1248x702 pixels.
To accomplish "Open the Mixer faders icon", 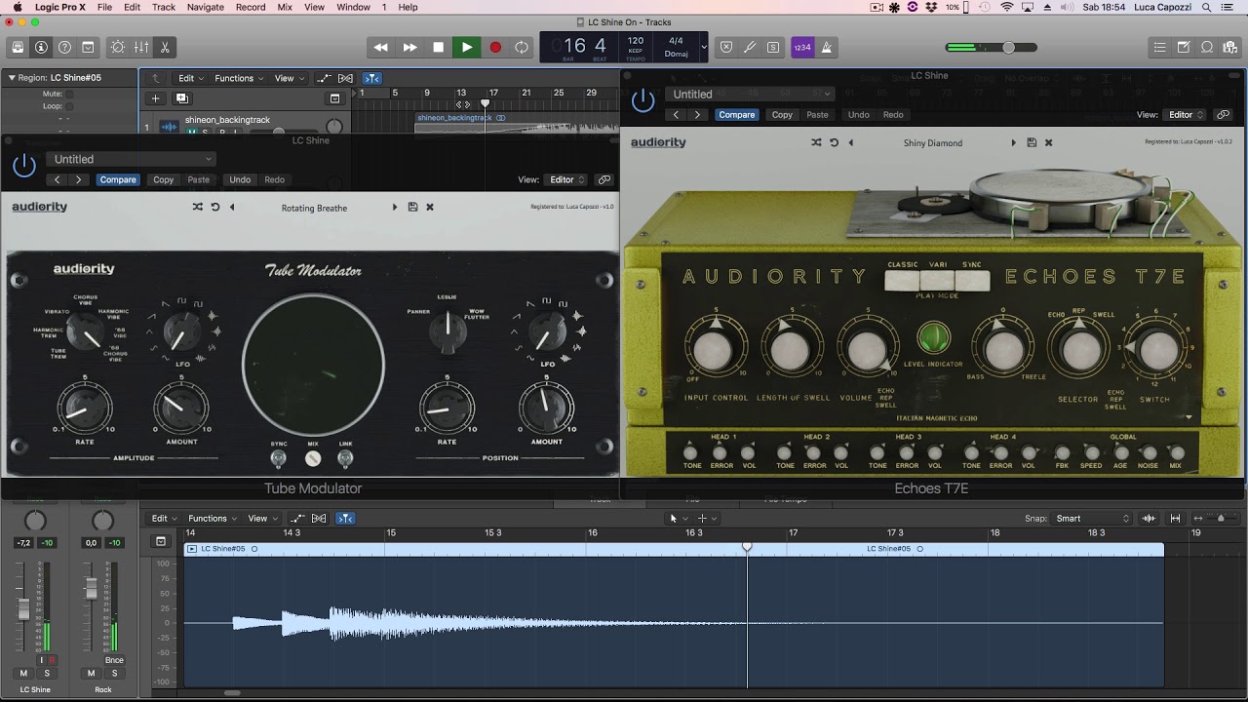I will pos(141,47).
